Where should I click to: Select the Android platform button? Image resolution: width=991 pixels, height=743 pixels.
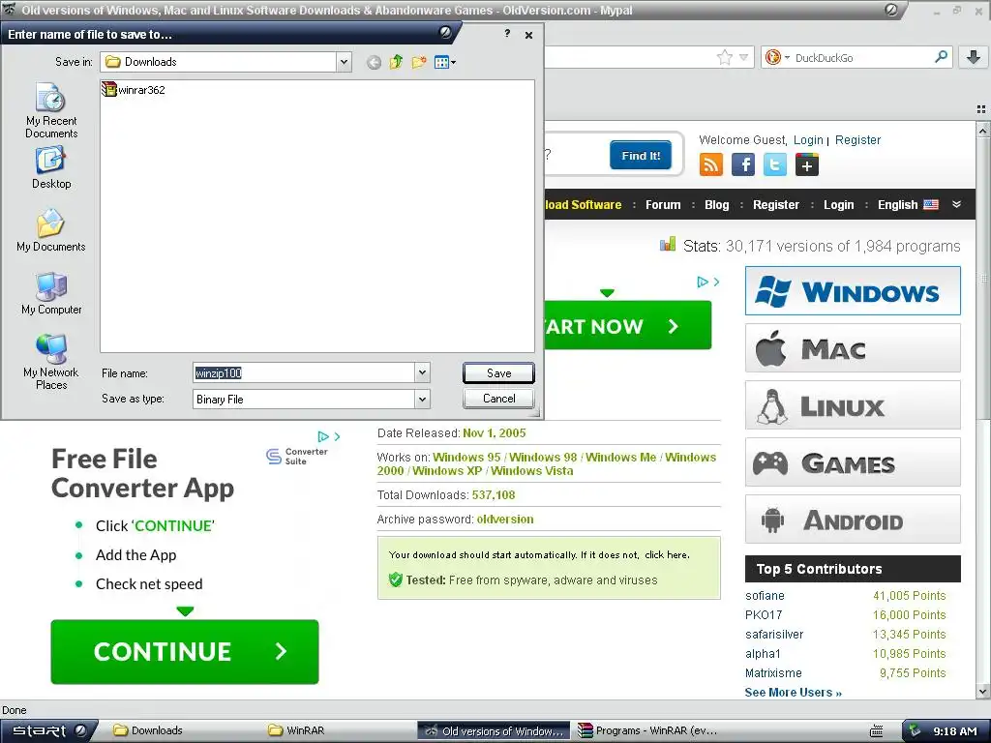point(853,520)
